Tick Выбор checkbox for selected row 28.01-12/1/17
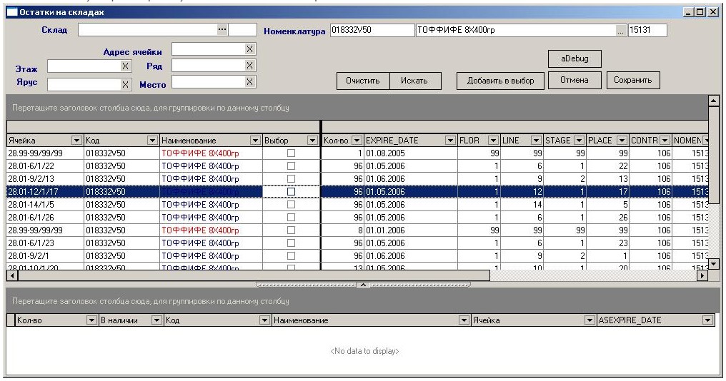The image size is (726, 381). coord(291,192)
